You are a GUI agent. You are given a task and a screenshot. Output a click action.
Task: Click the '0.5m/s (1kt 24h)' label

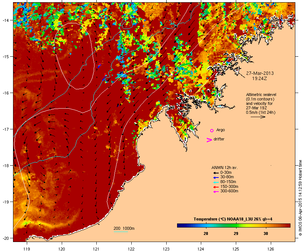click(261, 112)
